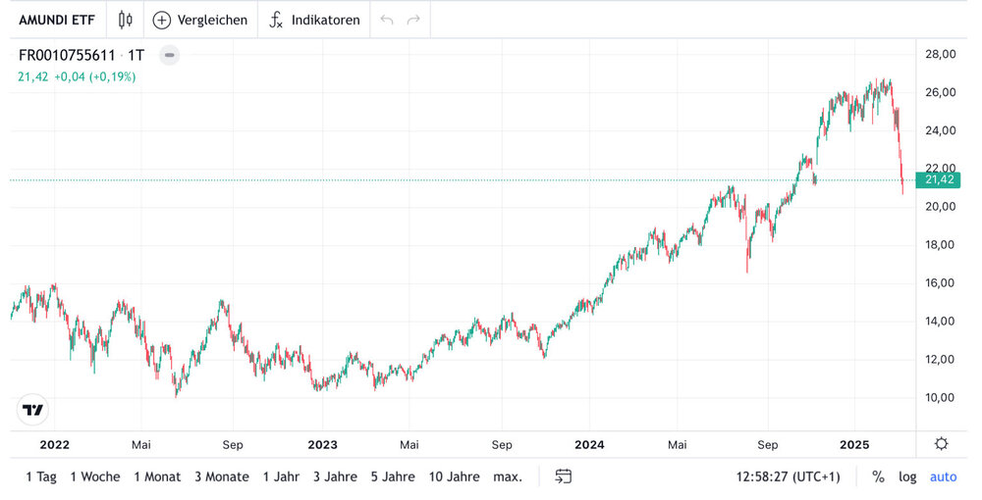Redo the chart action
This screenshot has width=982, height=500.
[413, 20]
